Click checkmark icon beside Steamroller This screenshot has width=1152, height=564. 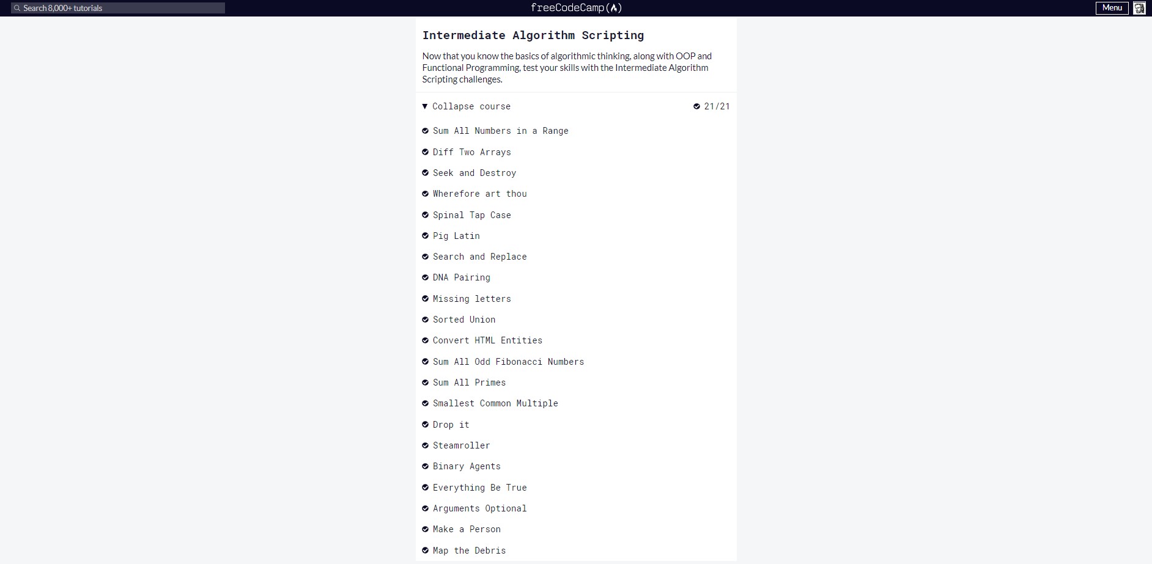pos(425,445)
